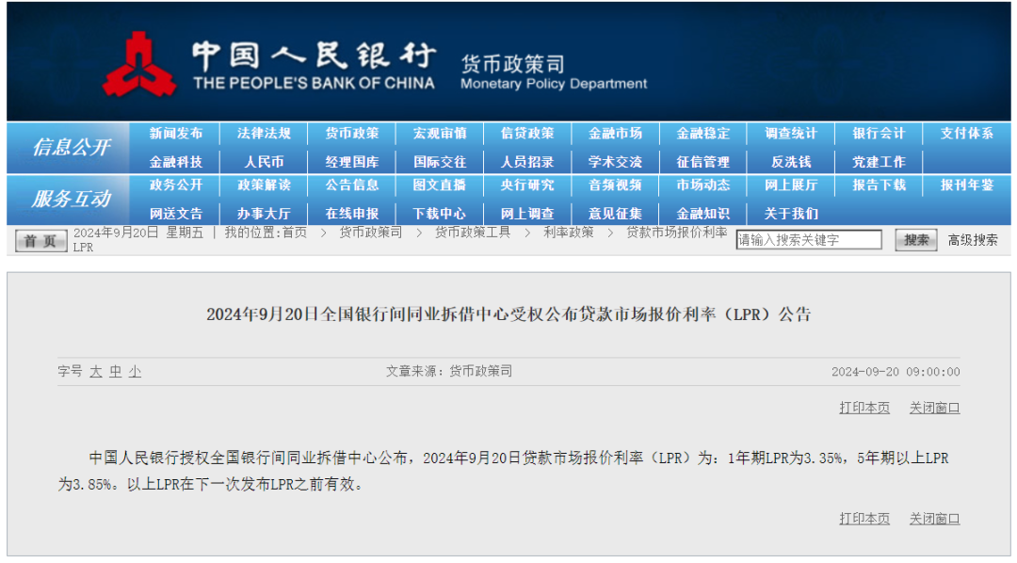Click the 搜索 search button
Image resolution: width=1017 pixels, height=563 pixels.
click(916, 240)
